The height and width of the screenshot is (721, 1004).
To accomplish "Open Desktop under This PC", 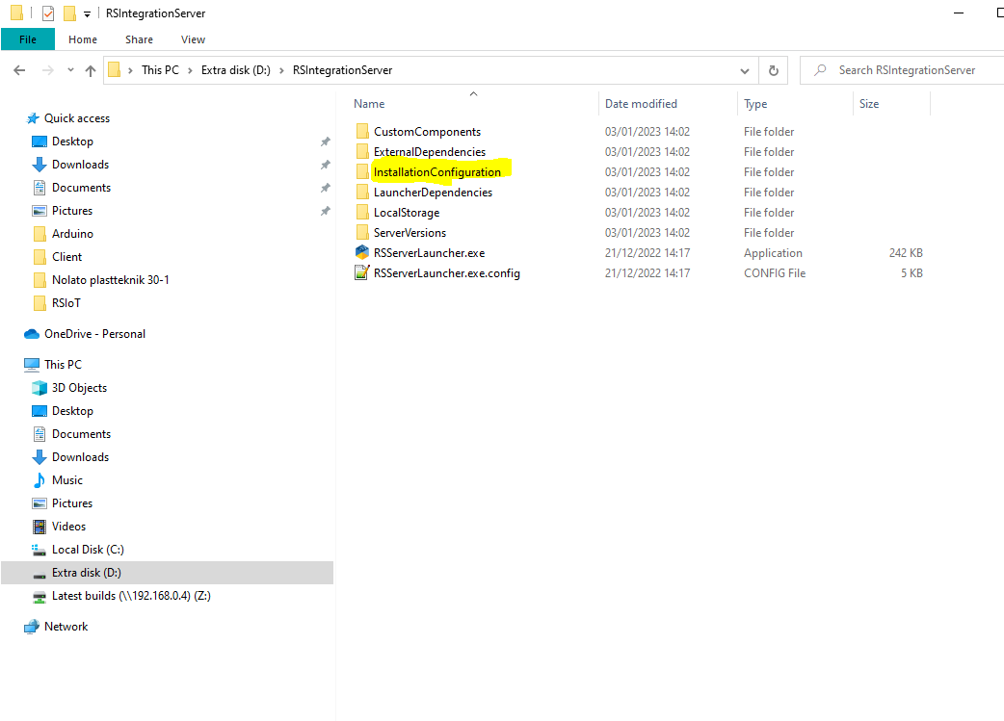I will point(72,411).
